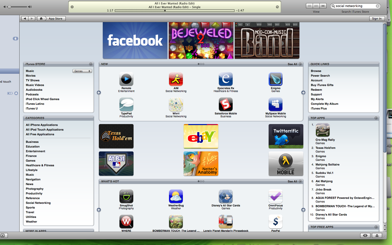Open the Bejeweled 2 banner
This screenshot has width=392, height=245.
point(201,40)
